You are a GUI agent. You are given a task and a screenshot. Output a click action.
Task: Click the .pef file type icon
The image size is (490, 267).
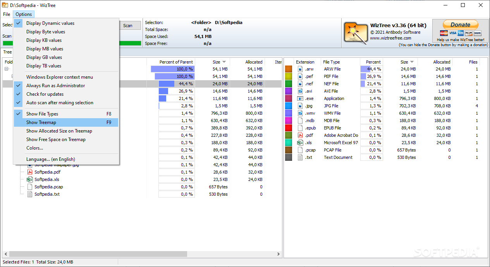[x=300, y=76]
